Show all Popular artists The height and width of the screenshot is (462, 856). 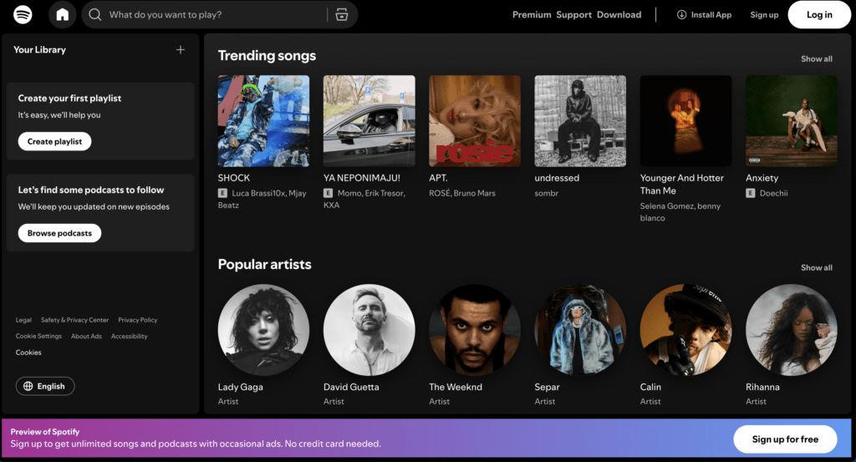[816, 267]
